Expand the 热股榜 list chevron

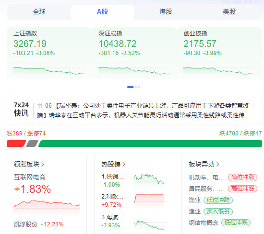coord(124,164)
